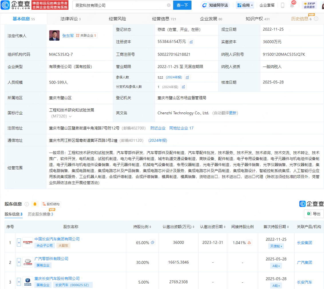Open 企业套餐 link
The height and width of the screenshot is (289, 324).
click(x=267, y=5)
